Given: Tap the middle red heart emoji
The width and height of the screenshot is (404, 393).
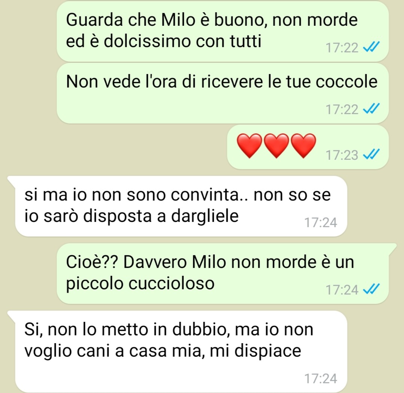Looking at the screenshot, I should pyautogui.click(x=276, y=146).
